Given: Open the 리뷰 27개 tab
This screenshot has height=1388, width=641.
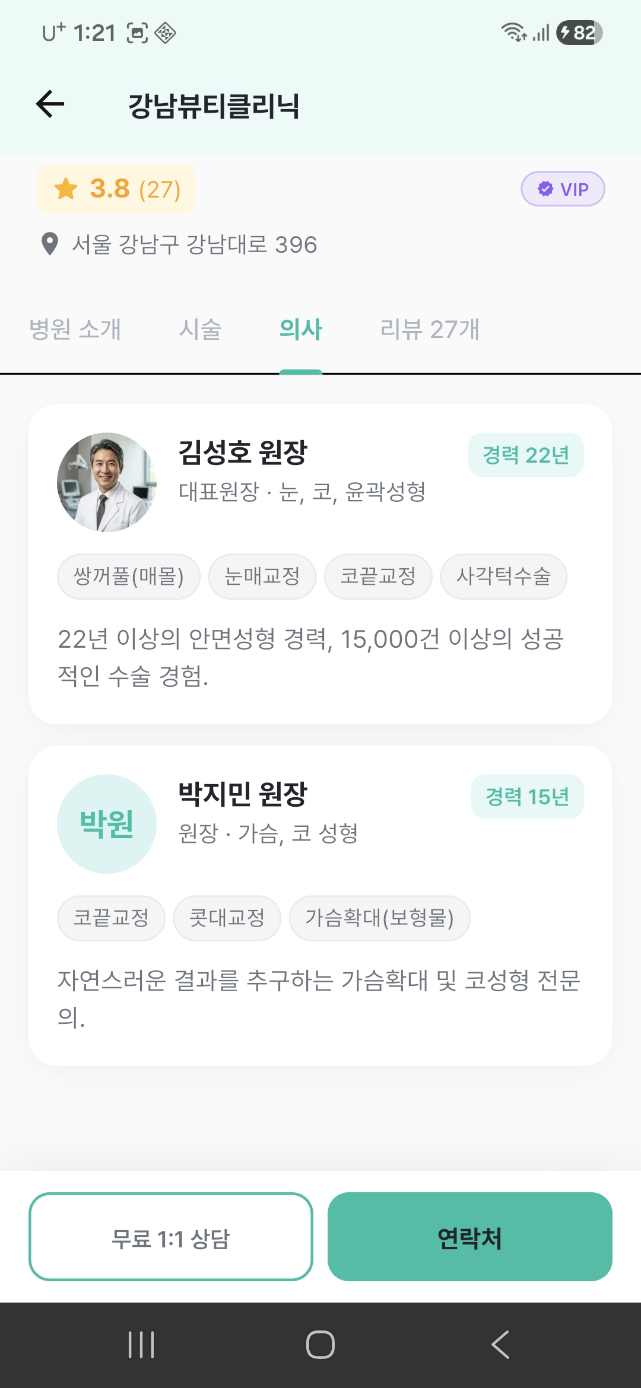Looking at the screenshot, I should pos(429,329).
